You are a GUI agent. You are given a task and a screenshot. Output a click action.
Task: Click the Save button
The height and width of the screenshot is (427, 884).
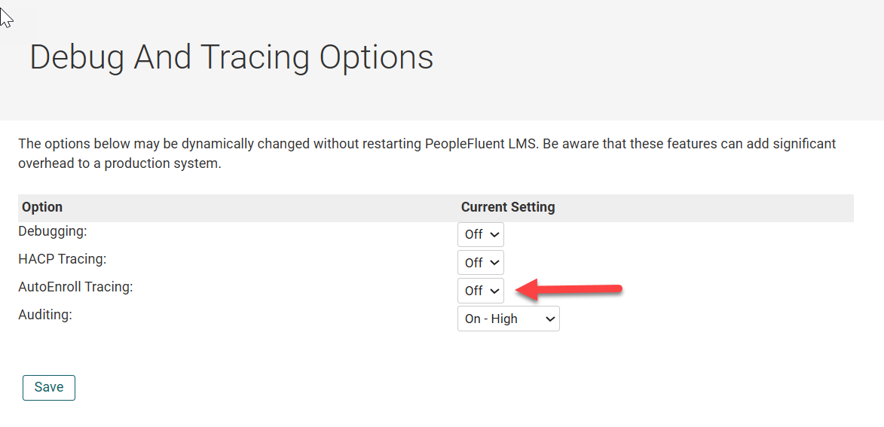click(x=49, y=388)
